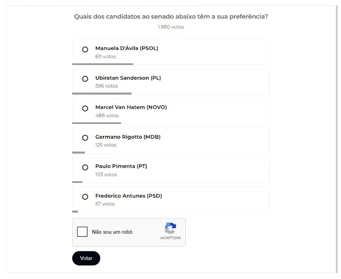Click the poll question heading about senado candidates
341x279 pixels.
(x=171, y=17)
